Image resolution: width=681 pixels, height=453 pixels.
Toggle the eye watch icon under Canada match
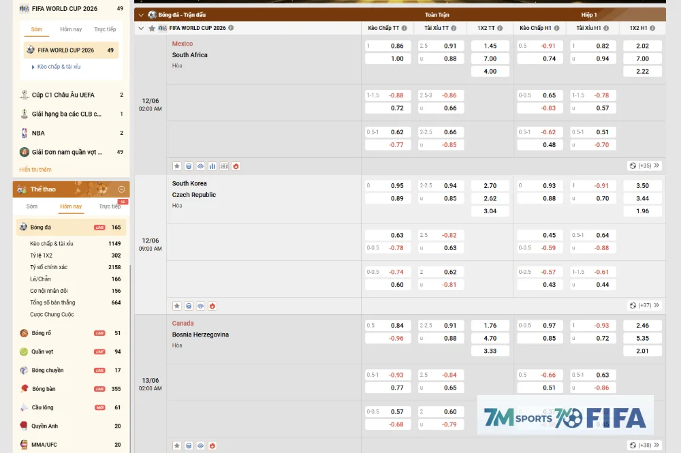click(x=200, y=446)
